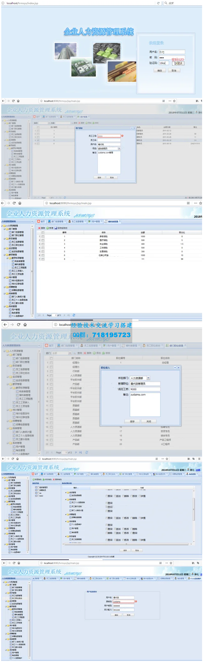This screenshot has height=662, width=203.
Task: Tick the 医疗保险 row checkbox
Action: [x=43, y=240]
